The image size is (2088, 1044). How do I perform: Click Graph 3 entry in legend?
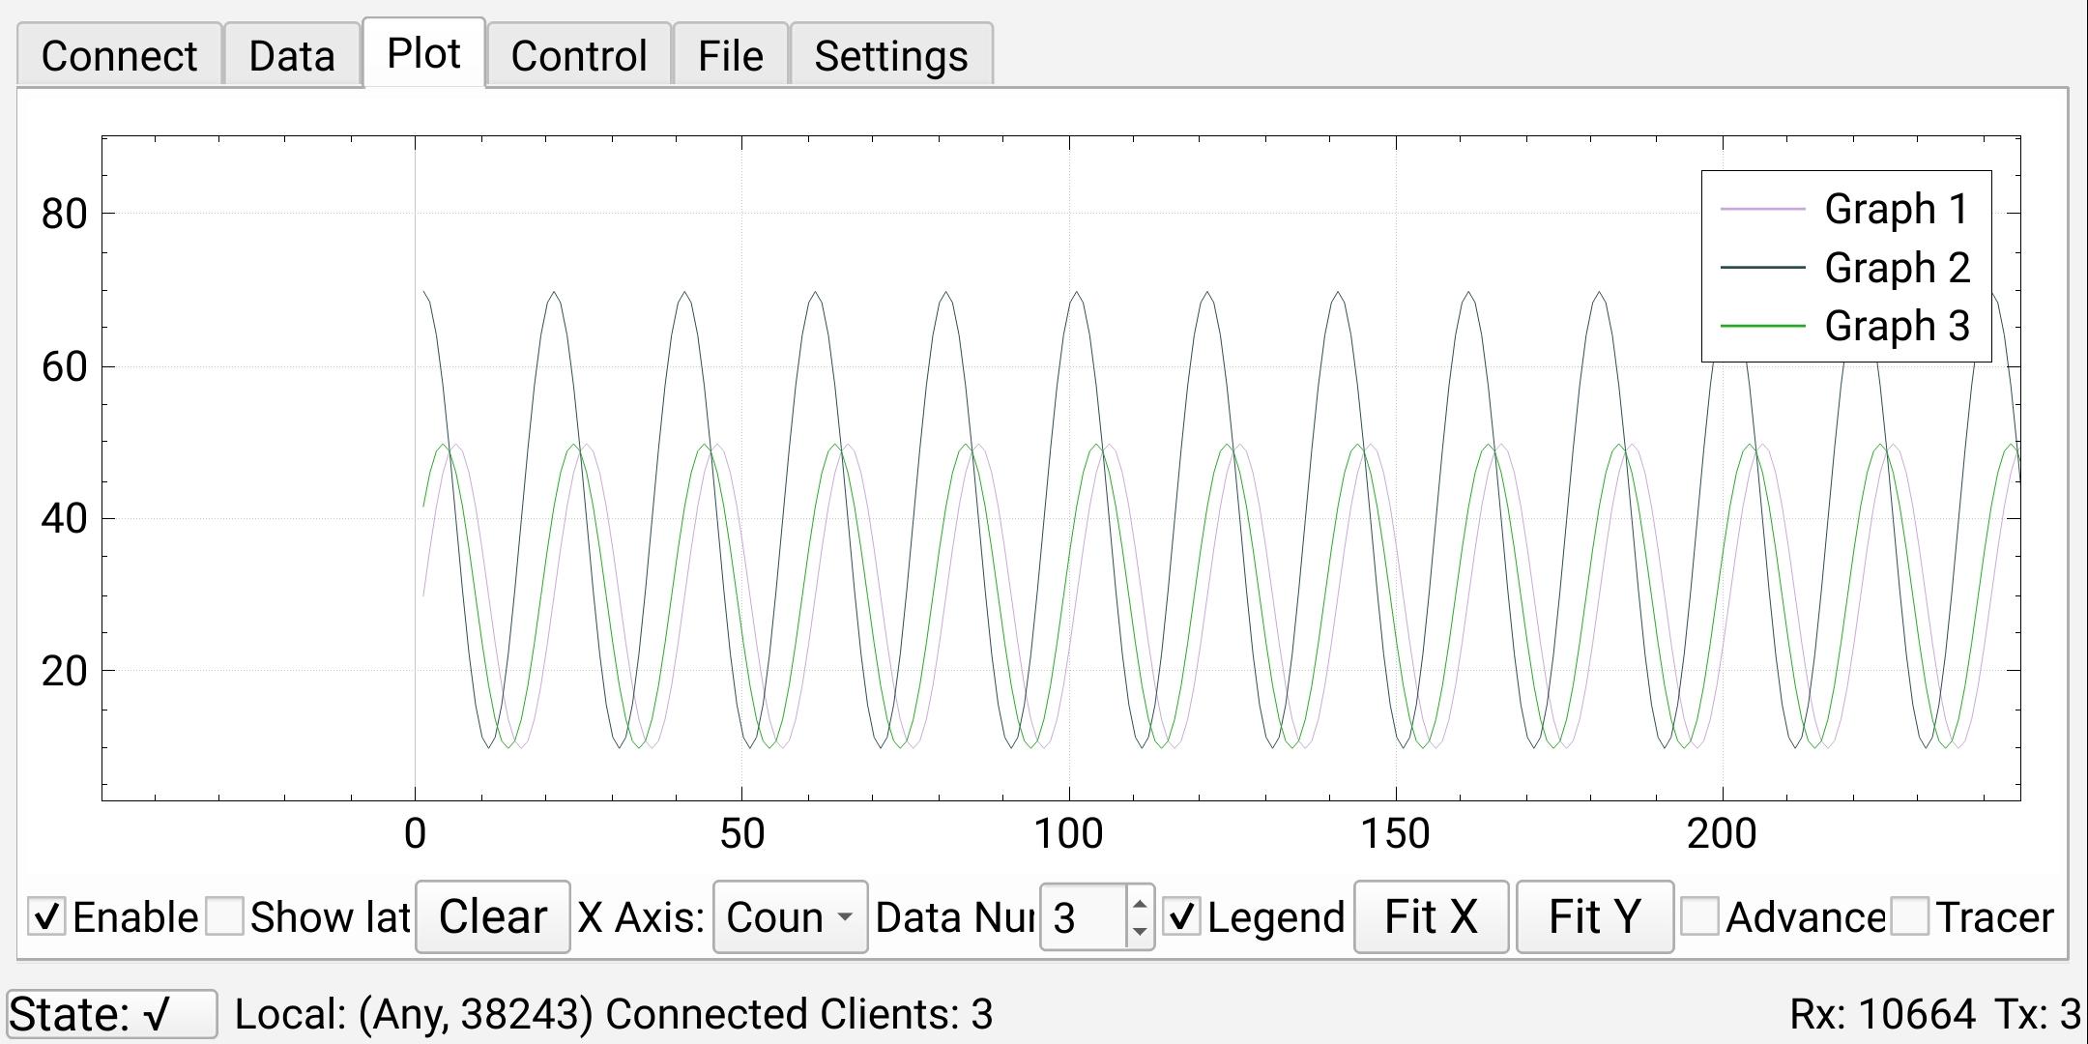point(1896,326)
